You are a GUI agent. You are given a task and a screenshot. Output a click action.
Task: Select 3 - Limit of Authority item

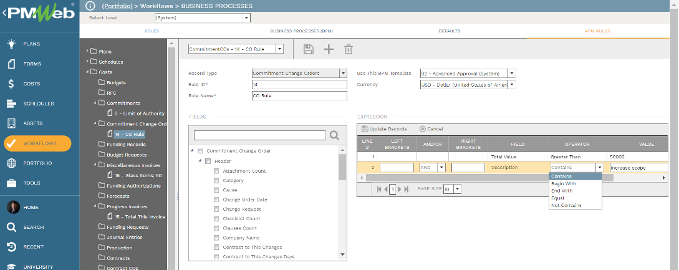(140, 113)
